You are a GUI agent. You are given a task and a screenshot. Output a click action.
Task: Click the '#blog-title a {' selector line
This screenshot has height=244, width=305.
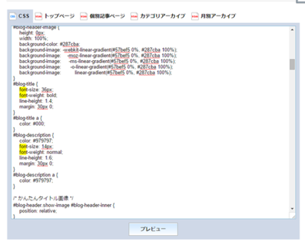[x=28, y=118]
